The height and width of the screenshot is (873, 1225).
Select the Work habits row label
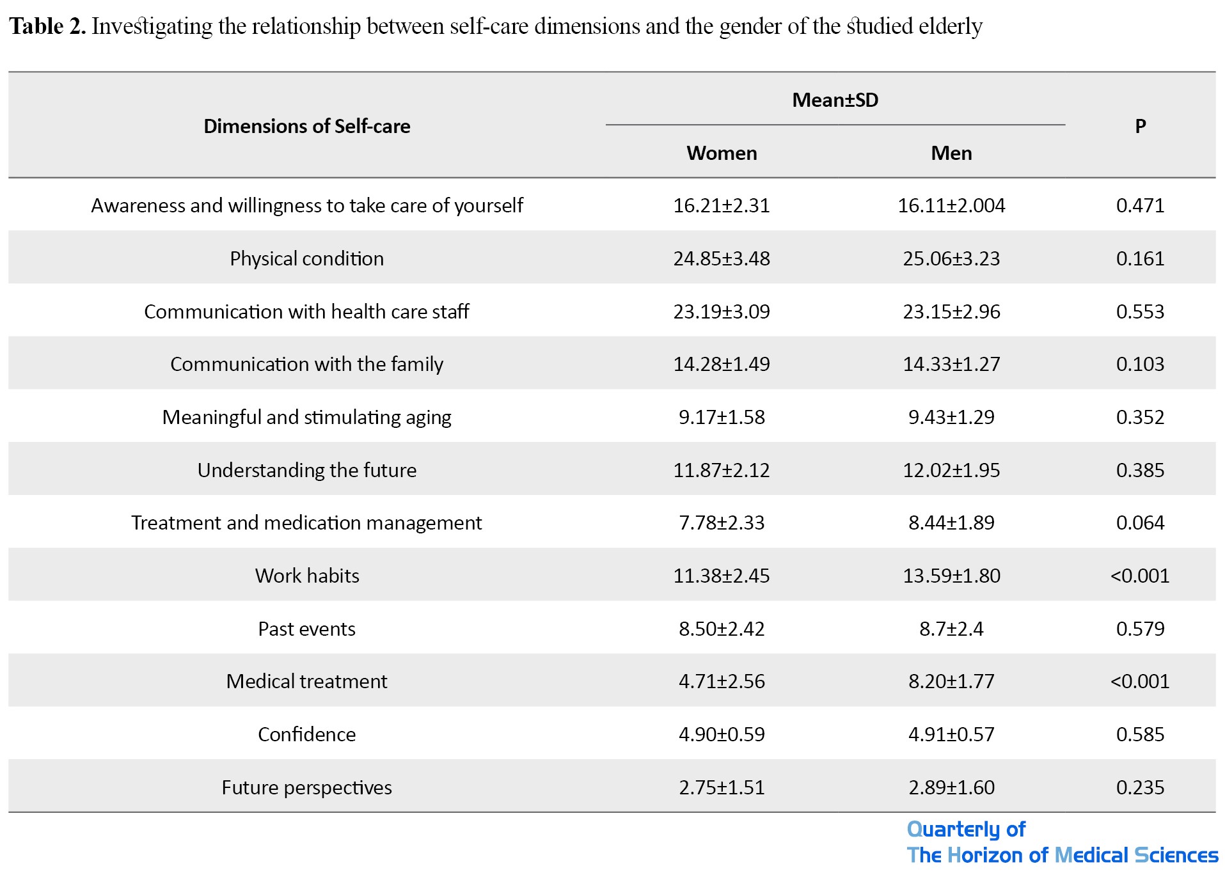click(306, 576)
